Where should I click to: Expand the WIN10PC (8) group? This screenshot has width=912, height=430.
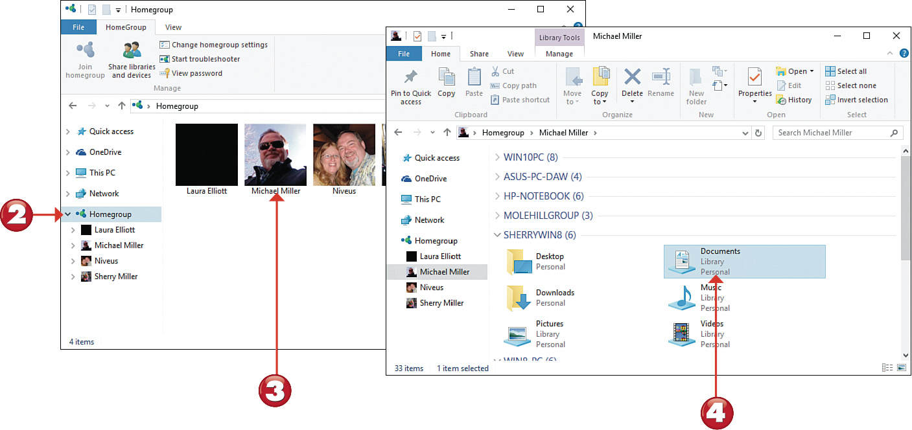pyautogui.click(x=498, y=157)
